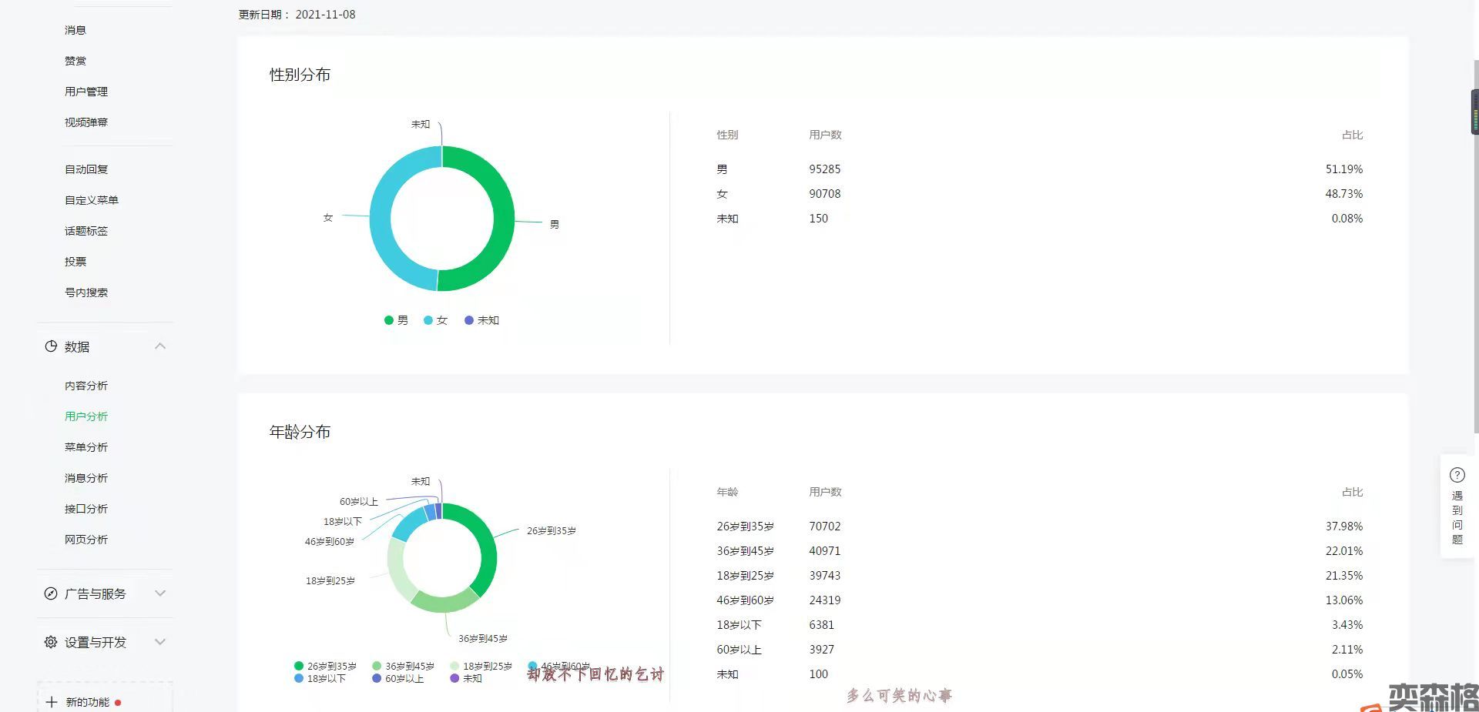Toggle the 女 legend in gender chart
The width and height of the screenshot is (1479, 712).
435,320
